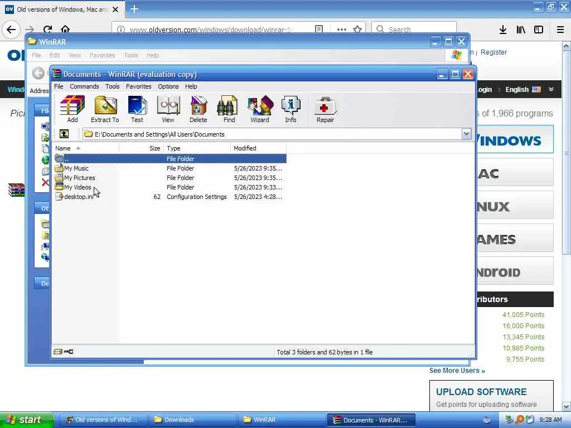Click the Register link on the webpage
This screenshot has width=571, height=428.
click(x=493, y=52)
